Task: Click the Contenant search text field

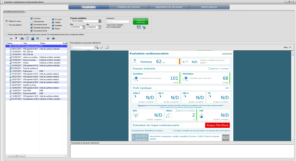Action: 118,21
